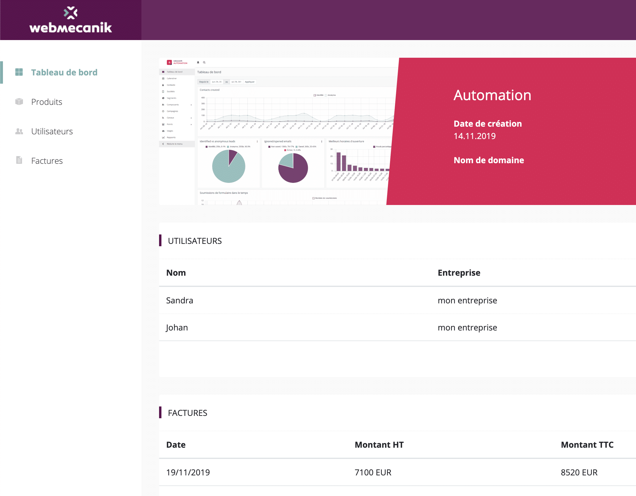
Task: Click the webmecanik logo in the header
Action: click(x=71, y=20)
